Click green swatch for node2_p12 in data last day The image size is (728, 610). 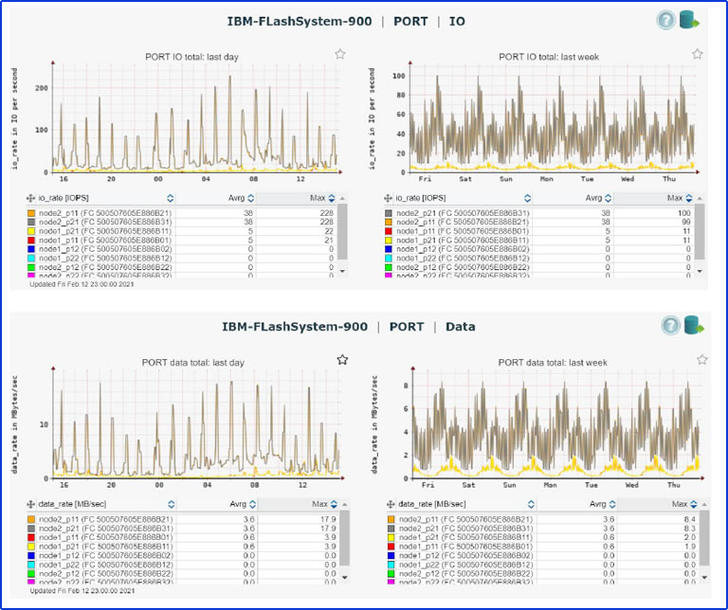(31, 574)
